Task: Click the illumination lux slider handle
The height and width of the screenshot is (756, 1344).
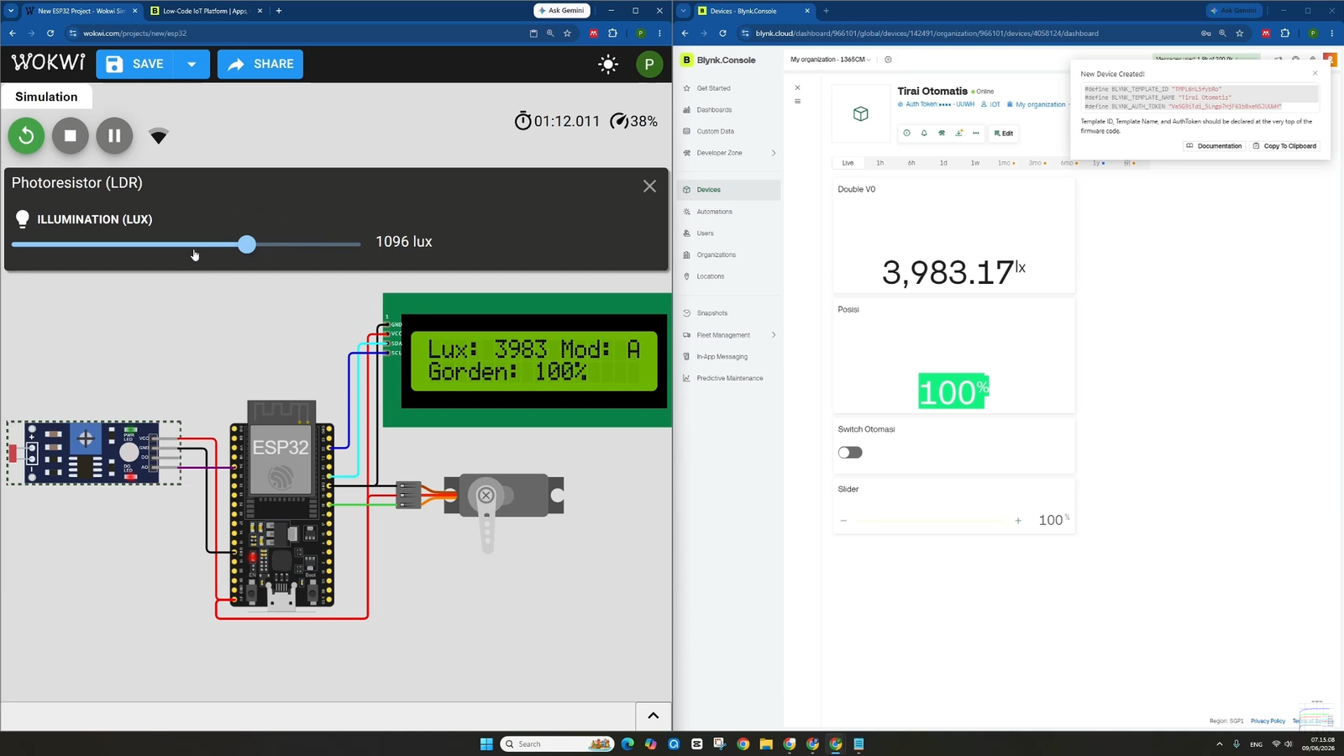Action: [246, 244]
